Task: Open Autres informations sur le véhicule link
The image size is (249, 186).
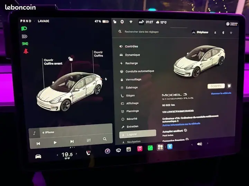Action: click(181, 124)
